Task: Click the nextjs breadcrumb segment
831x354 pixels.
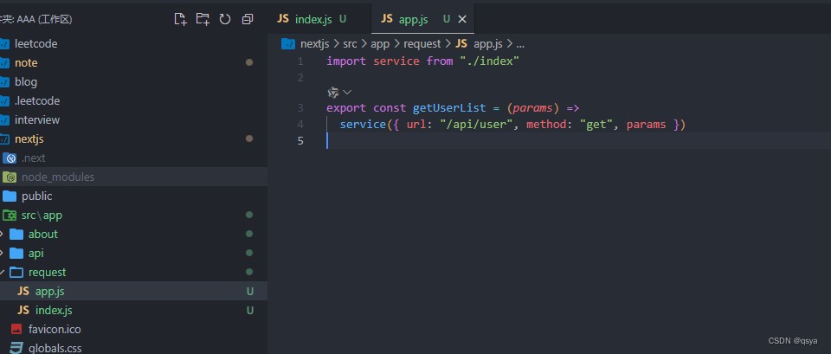Action: coord(317,43)
